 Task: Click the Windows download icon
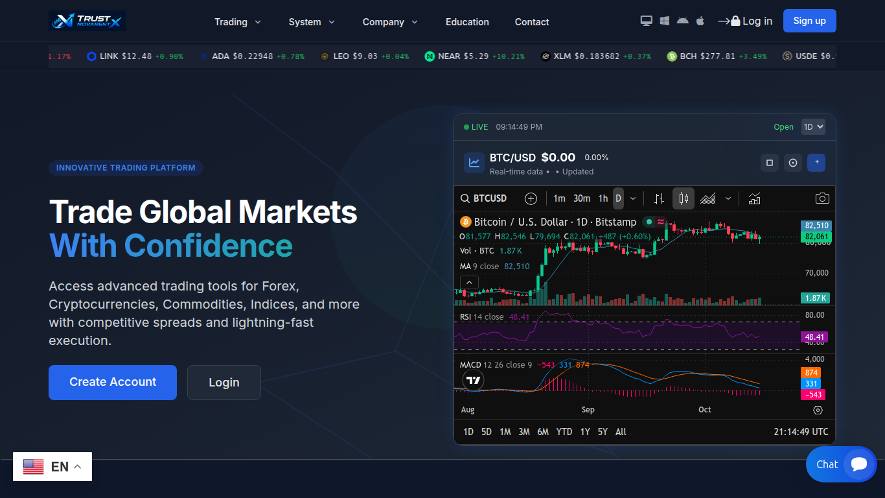(664, 21)
